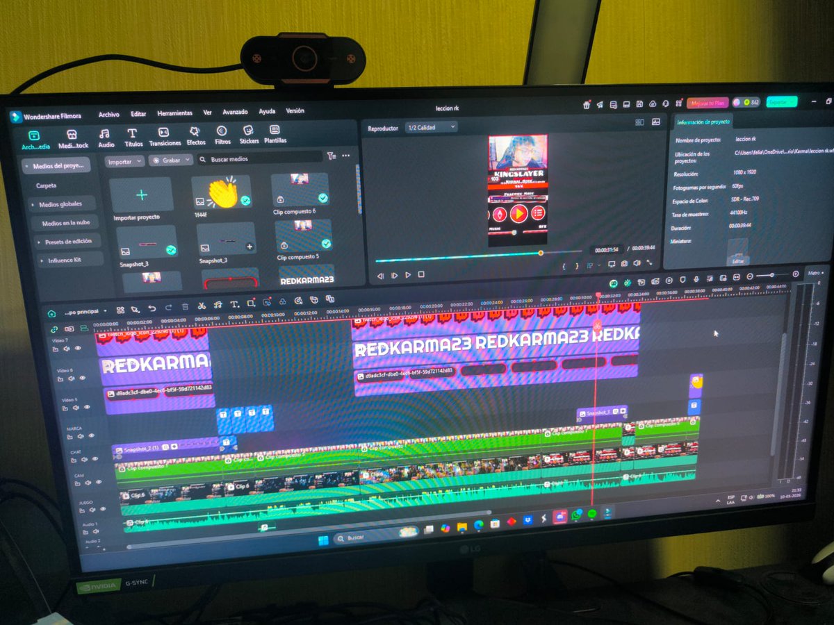The image size is (834, 625).
Task: Open the Grabar dropdown
Action: [x=170, y=160]
